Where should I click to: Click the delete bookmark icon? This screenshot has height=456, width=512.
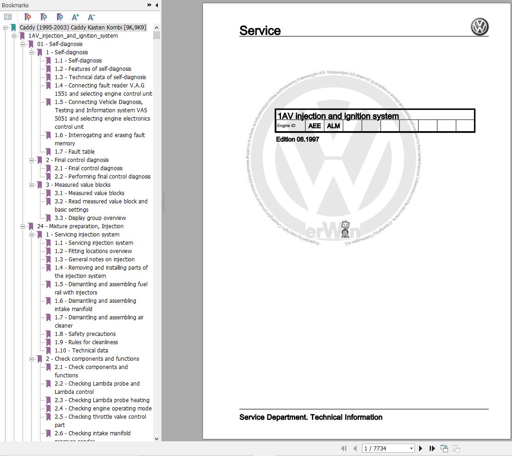pos(28,17)
